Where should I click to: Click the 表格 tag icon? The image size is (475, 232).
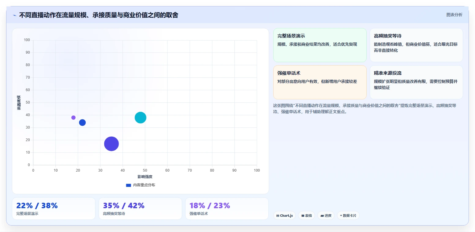(x=303, y=216)
